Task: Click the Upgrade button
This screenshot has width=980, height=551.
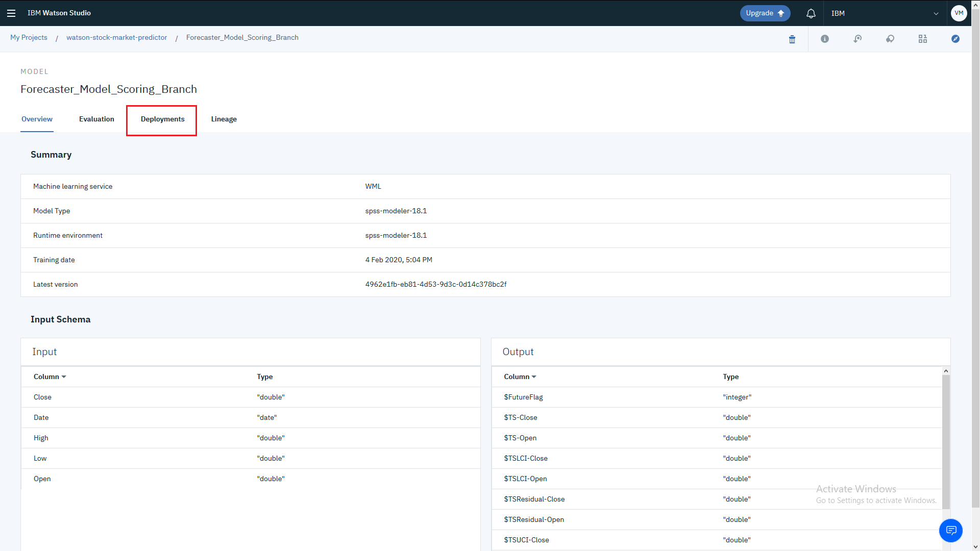Action: click(765, 13)
